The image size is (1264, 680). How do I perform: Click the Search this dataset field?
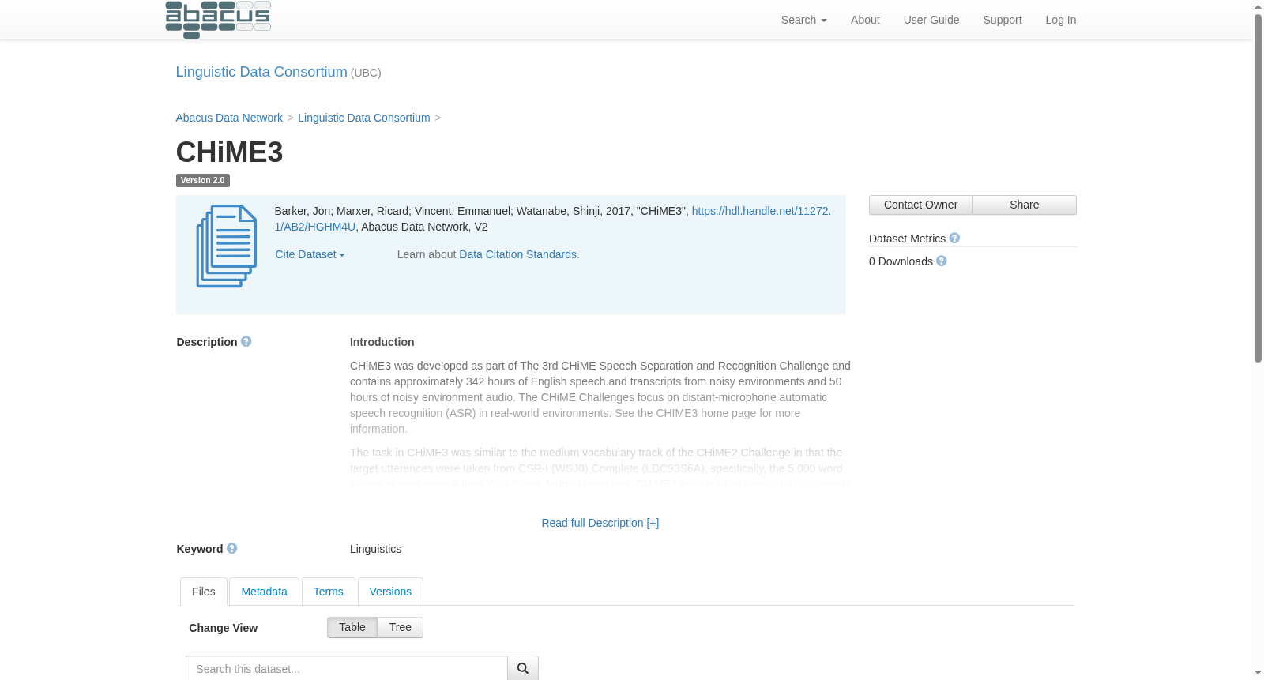(347, 668)
